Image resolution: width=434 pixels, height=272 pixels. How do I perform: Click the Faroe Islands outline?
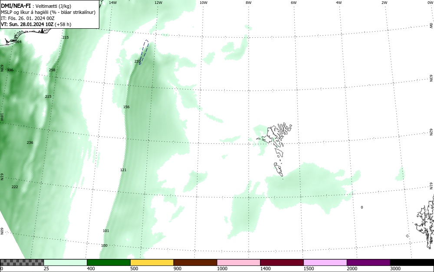click(x=275, y=149)
